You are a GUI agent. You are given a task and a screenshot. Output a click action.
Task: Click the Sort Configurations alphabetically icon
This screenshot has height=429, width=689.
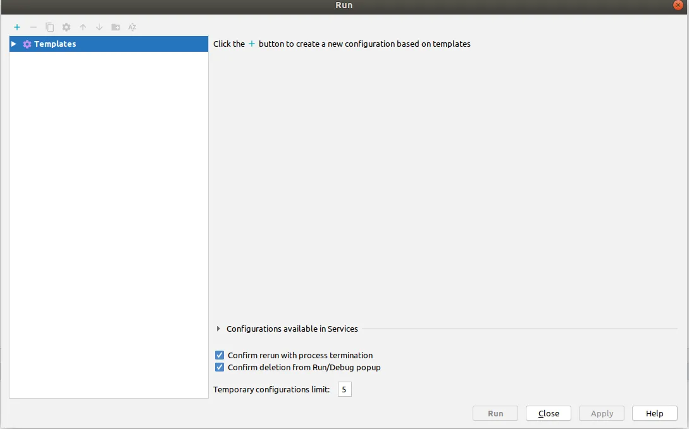click(x=132, y=27)
